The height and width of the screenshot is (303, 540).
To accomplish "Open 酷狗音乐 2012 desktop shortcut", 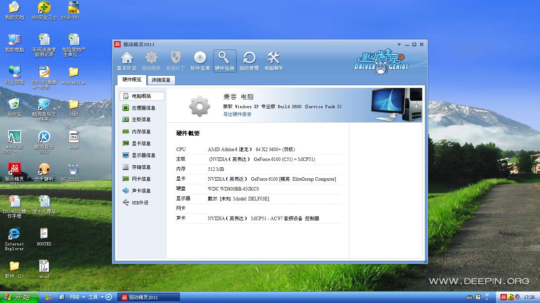I will (44, 142).
